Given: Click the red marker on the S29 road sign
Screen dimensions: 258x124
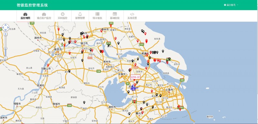Looking at the screenshot, I should coord(111,26).
